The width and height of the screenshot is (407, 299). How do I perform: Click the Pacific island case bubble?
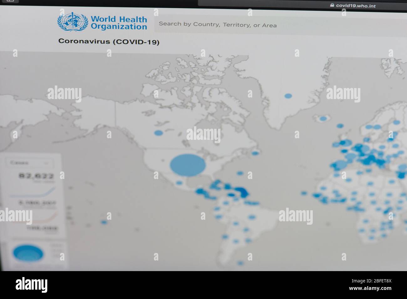(104, 222)
